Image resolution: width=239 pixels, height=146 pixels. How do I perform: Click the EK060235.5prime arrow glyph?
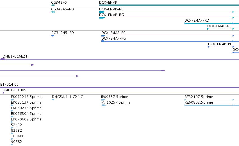12,111
